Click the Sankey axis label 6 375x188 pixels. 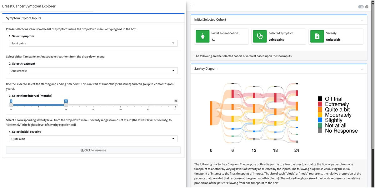(x=232, y=151)
